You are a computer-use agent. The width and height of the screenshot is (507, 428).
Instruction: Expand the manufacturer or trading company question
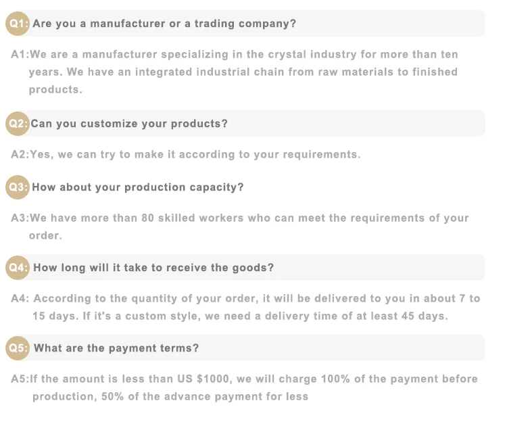245,24
